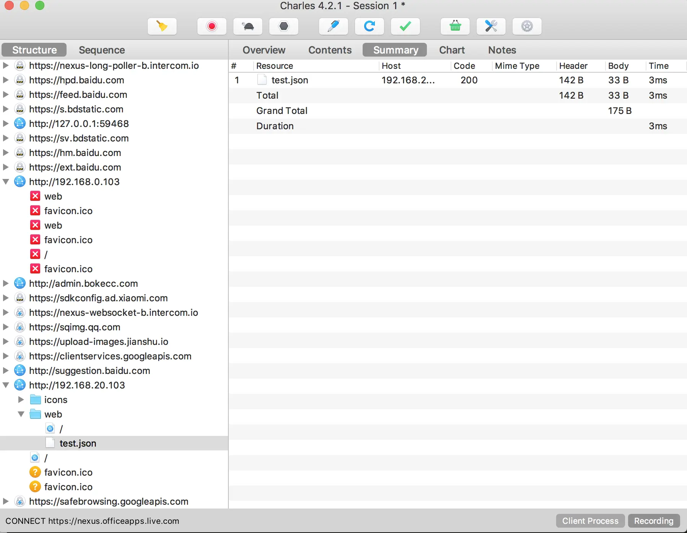The width and height of the screenshot is (687, 533).
Task: Collapse the http://192.168.20.103 node
Action: tap(6, 385)
